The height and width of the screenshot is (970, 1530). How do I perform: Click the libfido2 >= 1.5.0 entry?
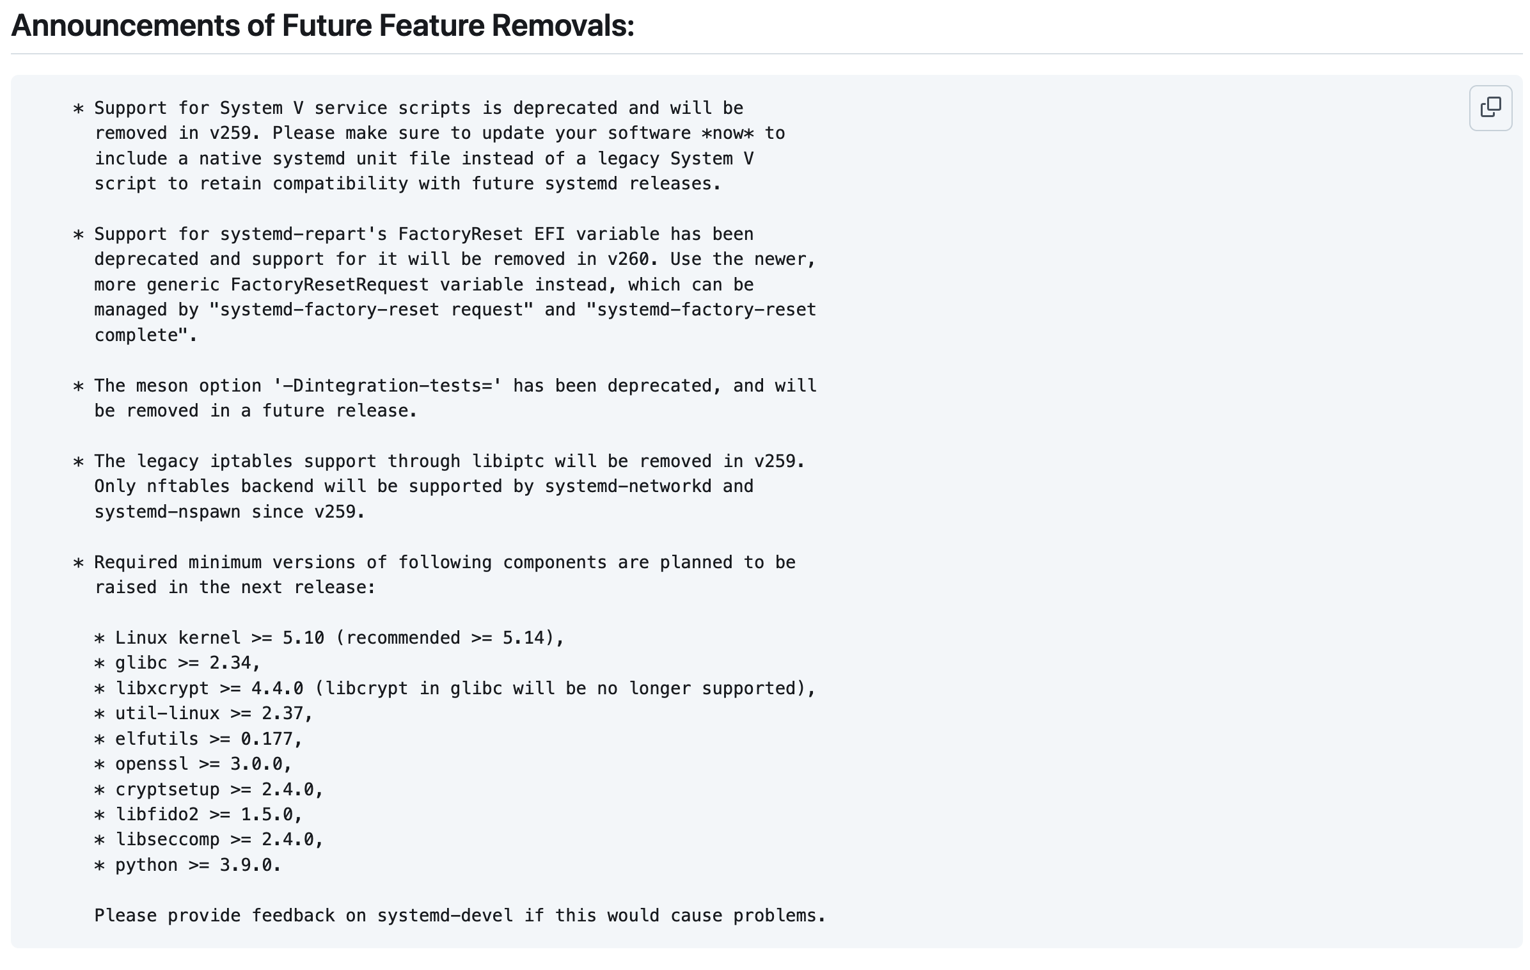tap(209, 815)
